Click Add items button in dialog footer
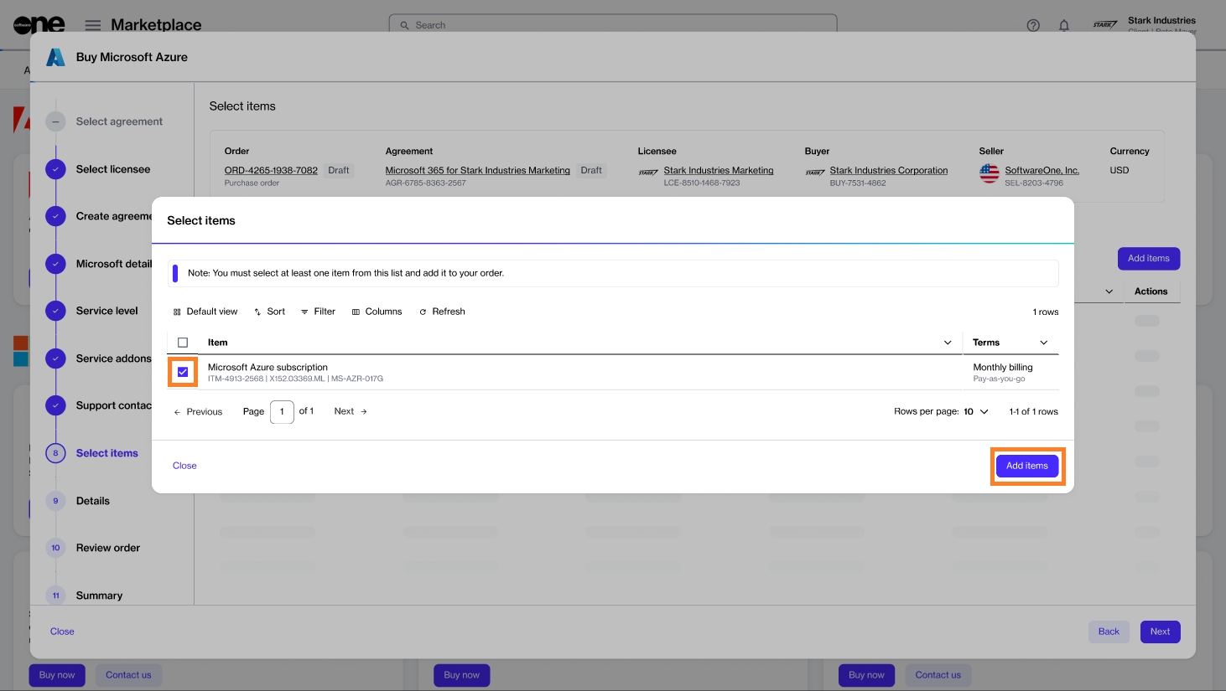This screenshot has width=1226, height=691. click(x=1026, y=466)
